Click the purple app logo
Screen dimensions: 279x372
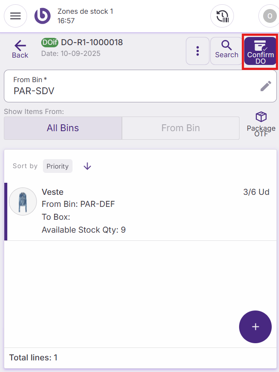[x=42, y=16]
